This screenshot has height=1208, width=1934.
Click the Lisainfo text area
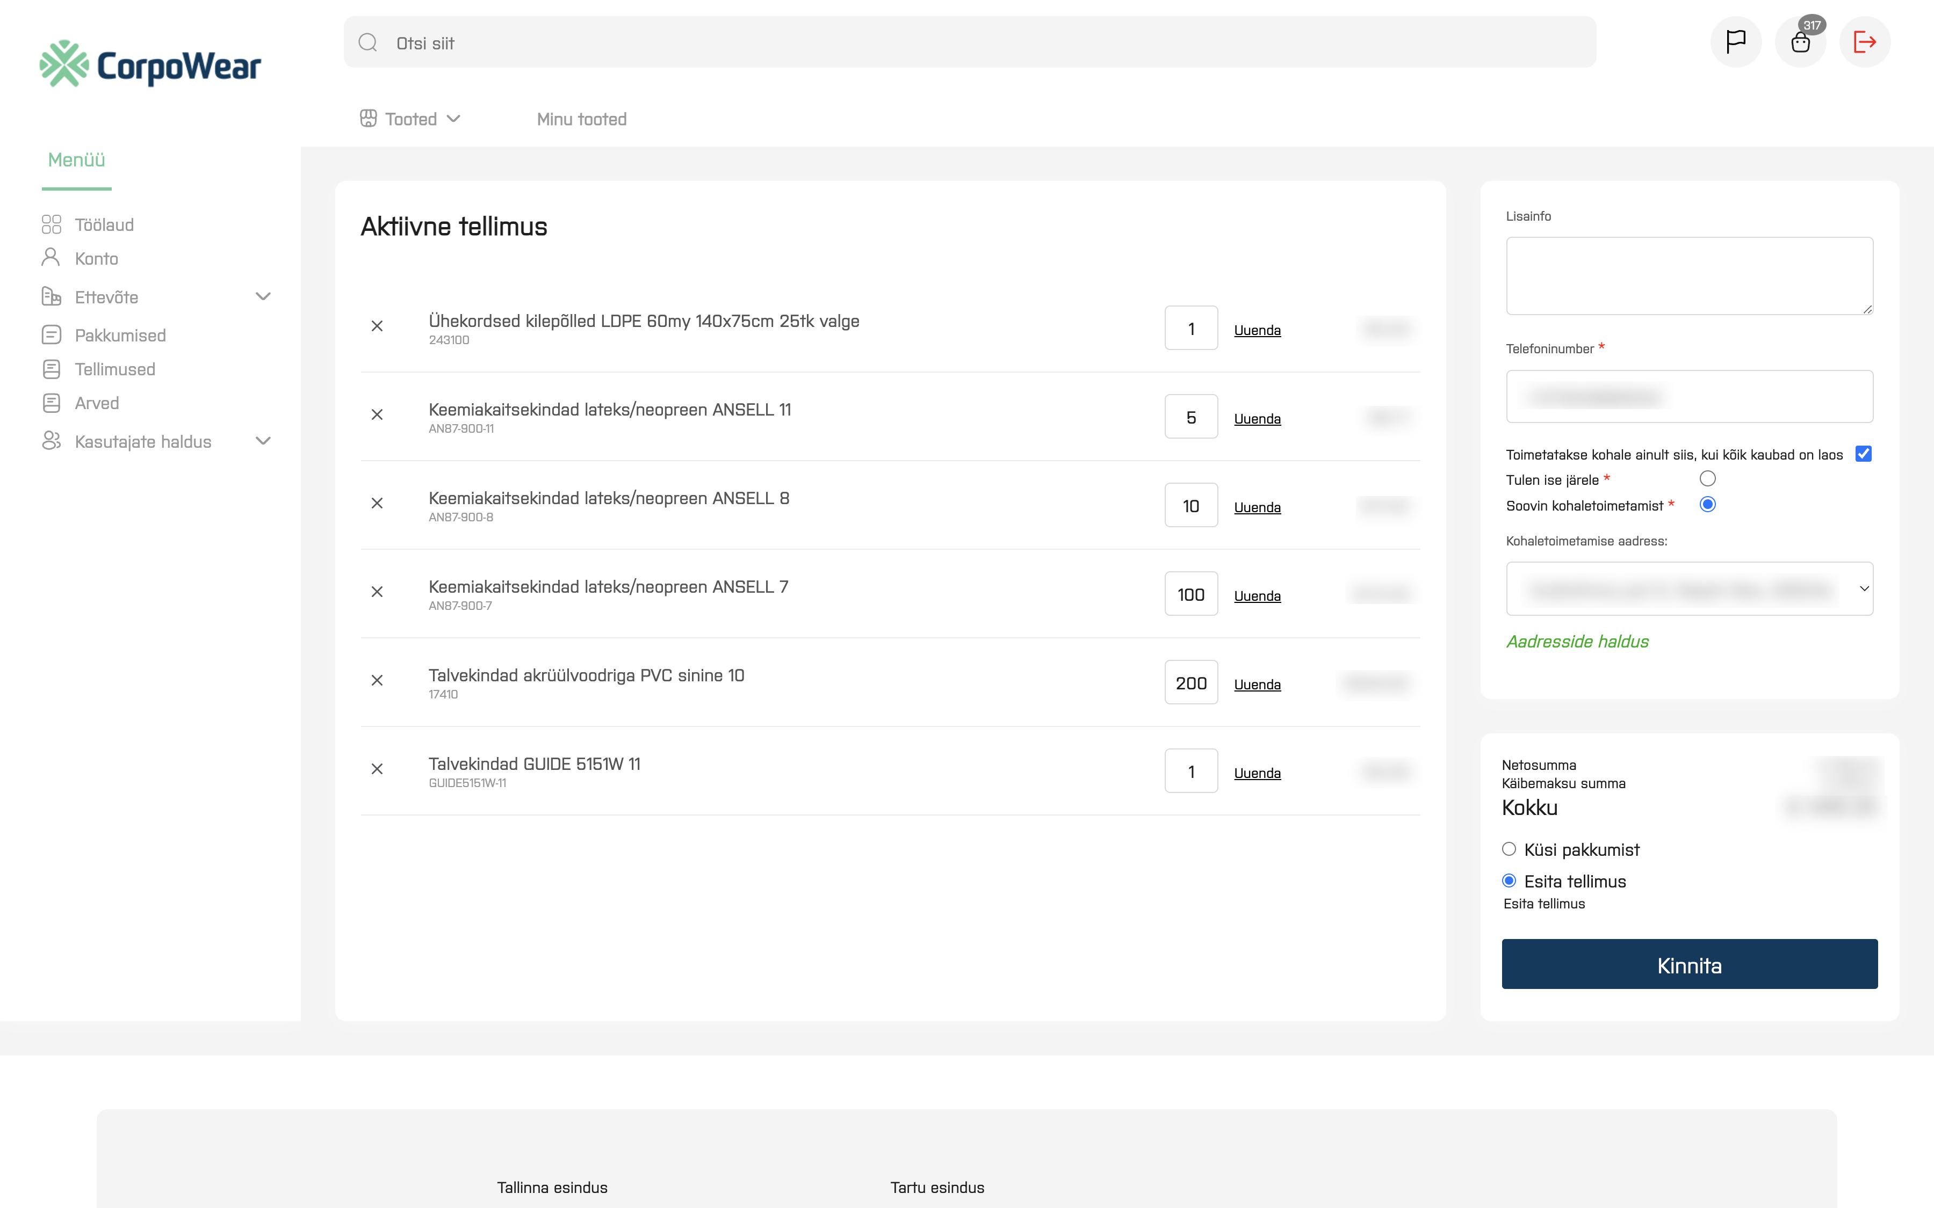click(1688, 275)
